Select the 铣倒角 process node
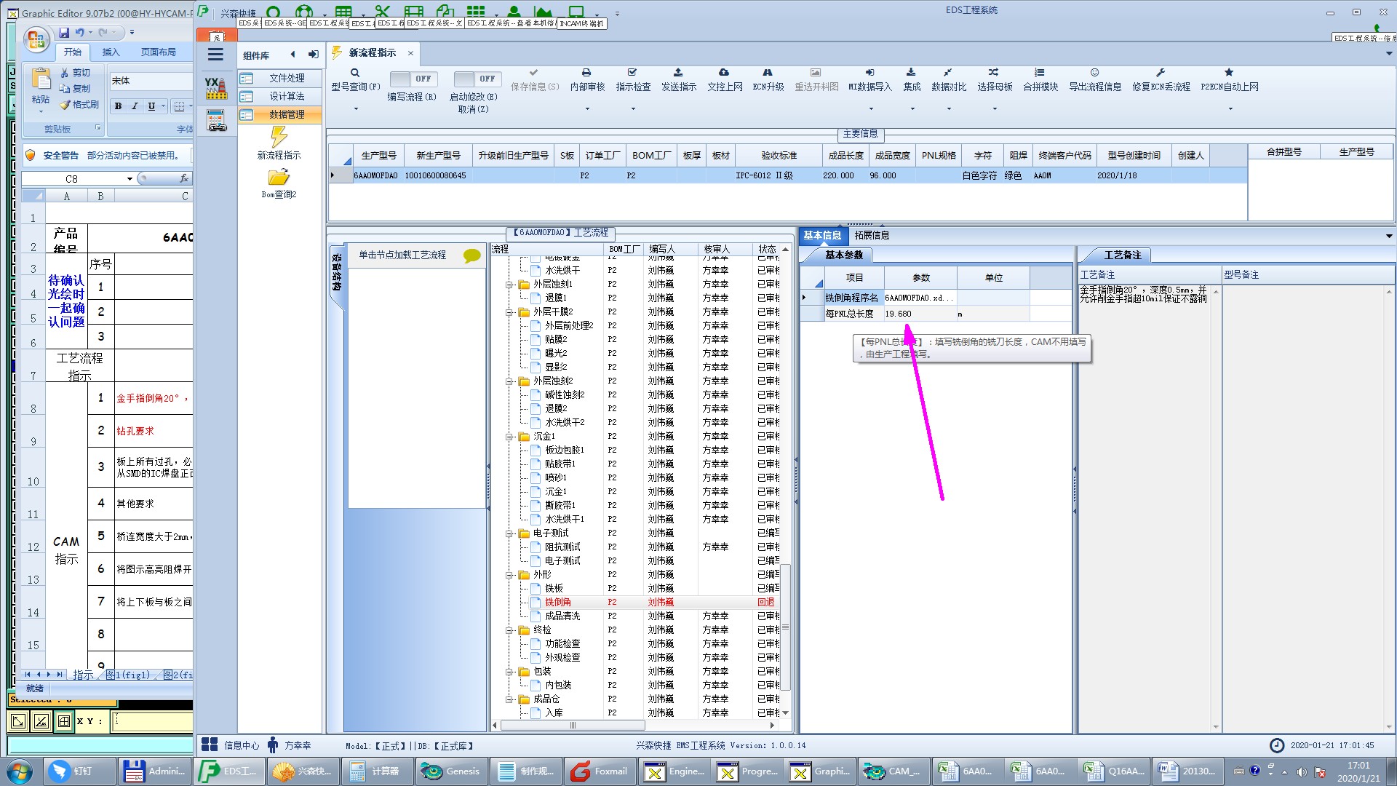Screen dimensions: 1397x786 [x=558, y=602]
